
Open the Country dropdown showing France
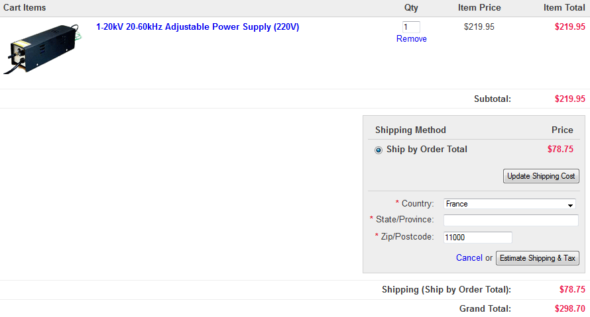[509, 204]
